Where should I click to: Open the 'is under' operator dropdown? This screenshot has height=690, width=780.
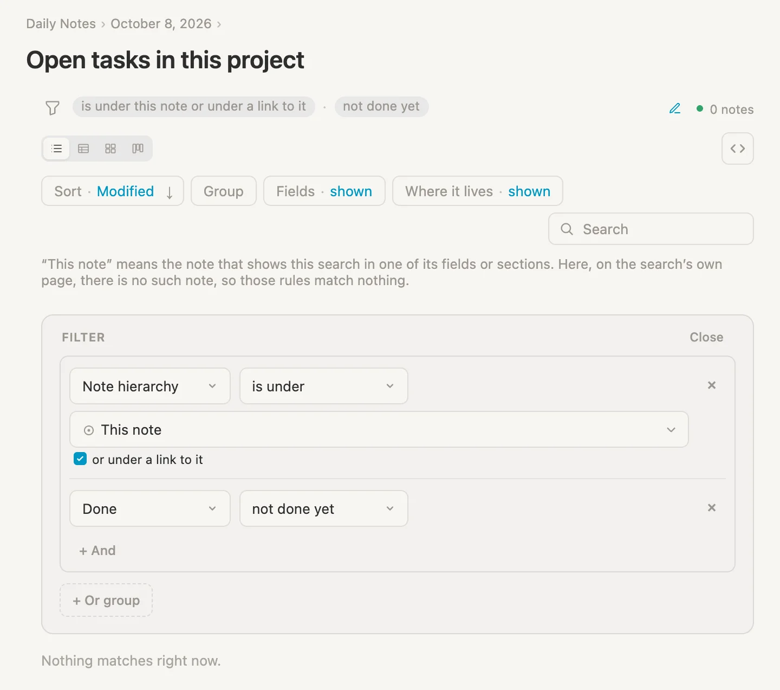pos(324,386)
